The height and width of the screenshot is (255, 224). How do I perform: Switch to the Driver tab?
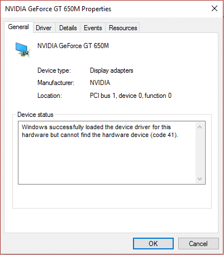[44, 28]
